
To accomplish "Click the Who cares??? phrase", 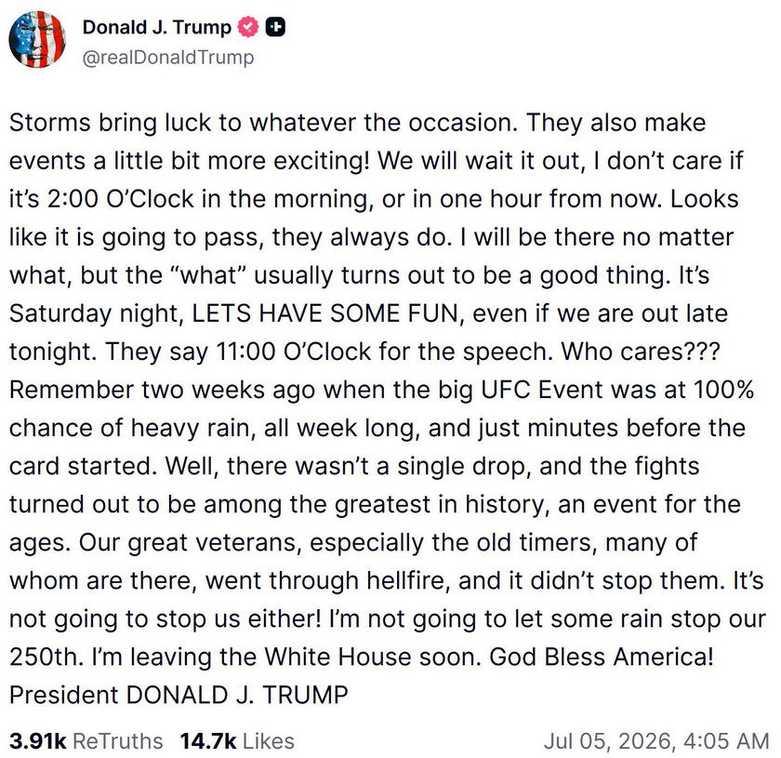I will coord(641,352).
